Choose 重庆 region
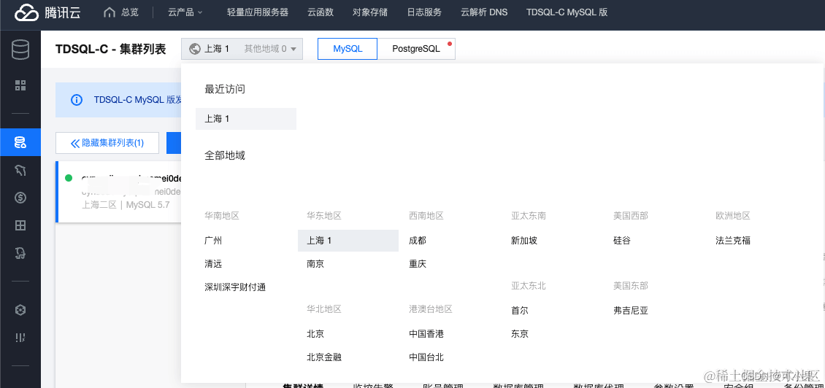825x388 pixels. point(417,264)
